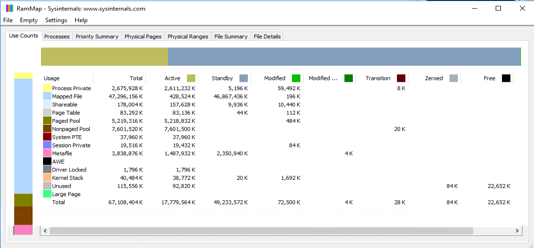Select the Use Counts tab
Image resolution: width=534 pixels, height=248 pixels.
[24, 36]
